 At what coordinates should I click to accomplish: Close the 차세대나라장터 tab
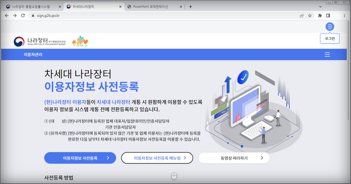click(120, 6)
